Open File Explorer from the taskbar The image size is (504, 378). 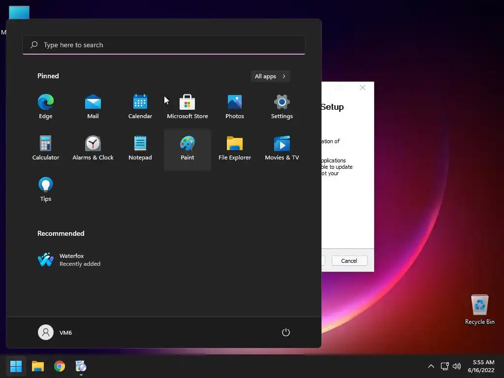click(37, 366)
